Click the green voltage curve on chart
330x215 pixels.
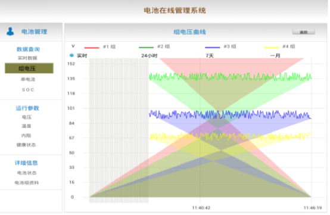coord(231,77)
